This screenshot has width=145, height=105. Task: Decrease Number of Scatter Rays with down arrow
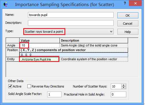point(123,87)
